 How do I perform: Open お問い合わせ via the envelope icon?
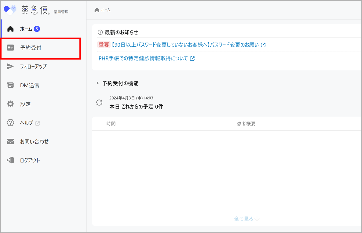pos(11,141)
